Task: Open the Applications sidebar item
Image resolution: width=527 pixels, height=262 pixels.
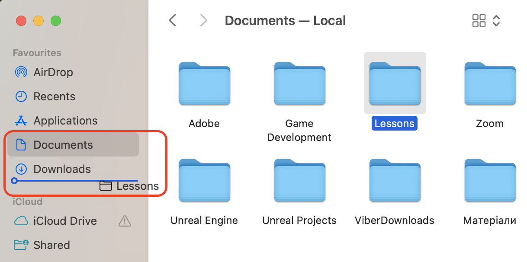Action: [65, 121]
